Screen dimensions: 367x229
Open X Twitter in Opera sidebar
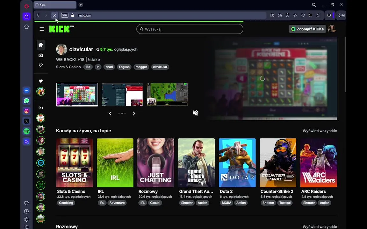click(x=26, y=121)
